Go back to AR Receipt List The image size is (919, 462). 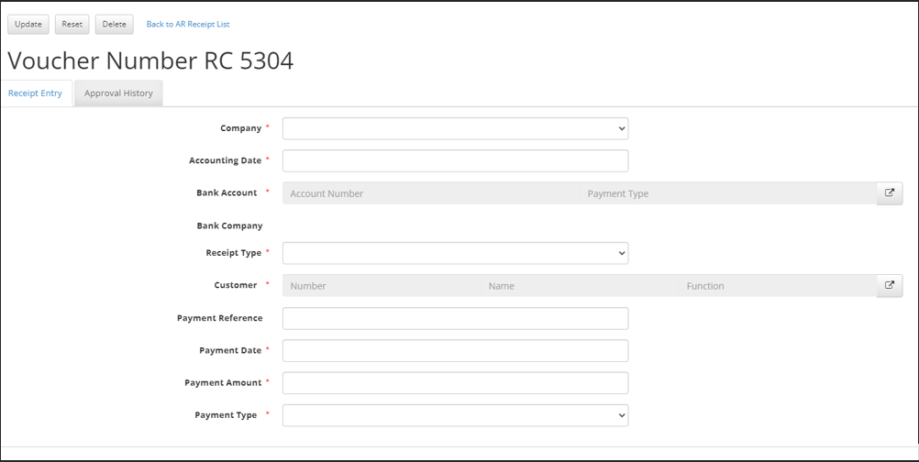tap(188, 25)
